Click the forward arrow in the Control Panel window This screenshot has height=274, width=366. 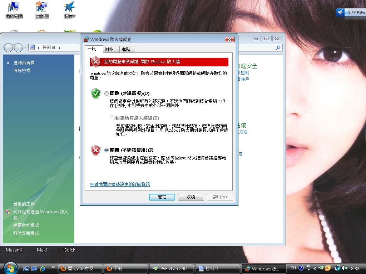pos(19,48)
